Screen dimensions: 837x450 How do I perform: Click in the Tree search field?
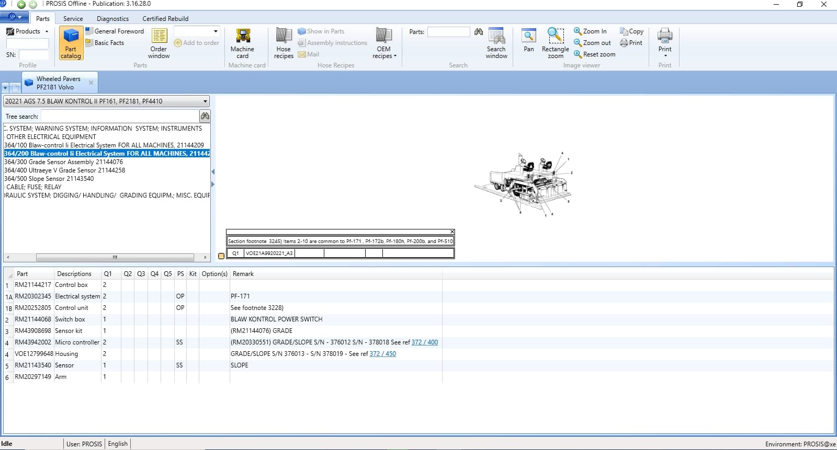(120, 116)
